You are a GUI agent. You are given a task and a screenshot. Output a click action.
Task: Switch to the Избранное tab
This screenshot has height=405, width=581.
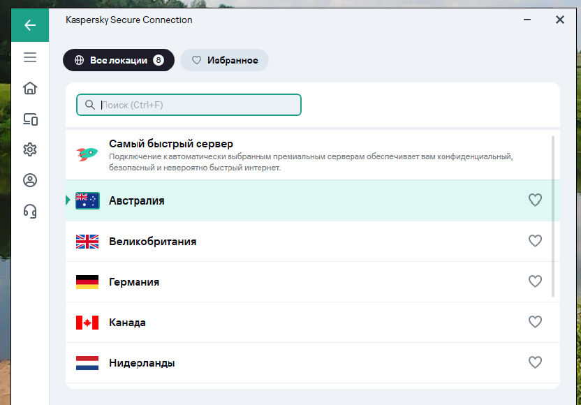point(225,60)
